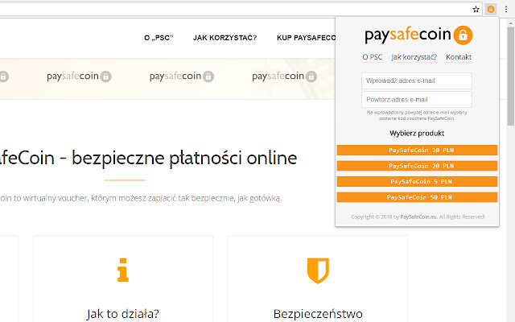515x322 pixels.
Task: Click the wirtualny voucher description line
Action: (x=141, y=199)
